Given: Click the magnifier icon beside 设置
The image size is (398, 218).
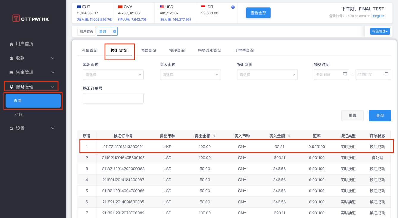Looking at the screenshot, I should click(11, 129).
